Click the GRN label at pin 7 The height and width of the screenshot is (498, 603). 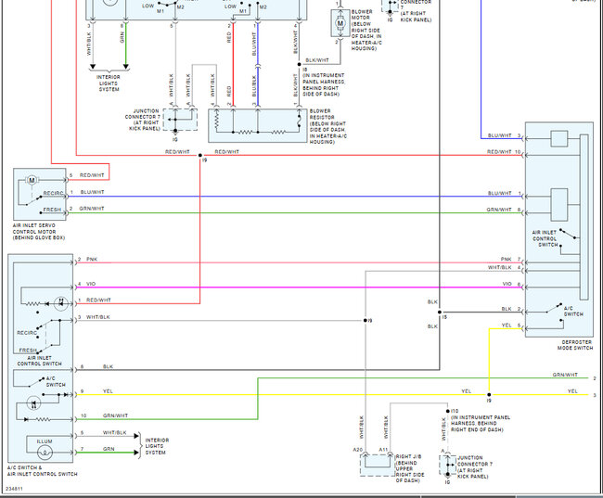[x=109, y=449]
